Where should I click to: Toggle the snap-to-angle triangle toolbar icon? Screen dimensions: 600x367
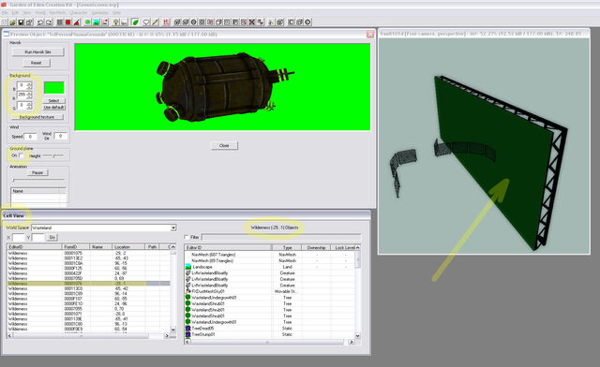77,22
